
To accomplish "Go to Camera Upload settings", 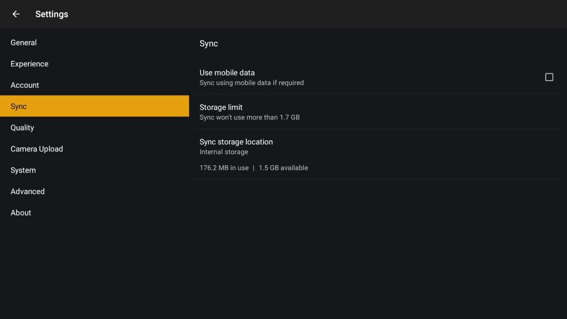I will [x=37, y=149].
